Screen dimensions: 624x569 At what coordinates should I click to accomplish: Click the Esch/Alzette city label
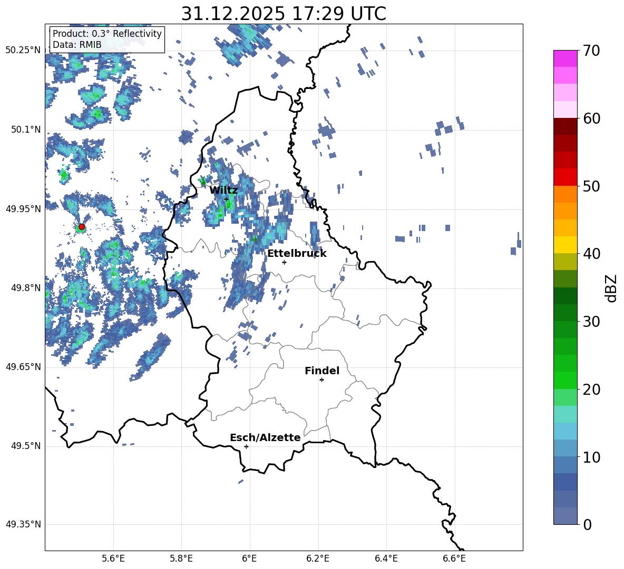(x=265, y=437)
